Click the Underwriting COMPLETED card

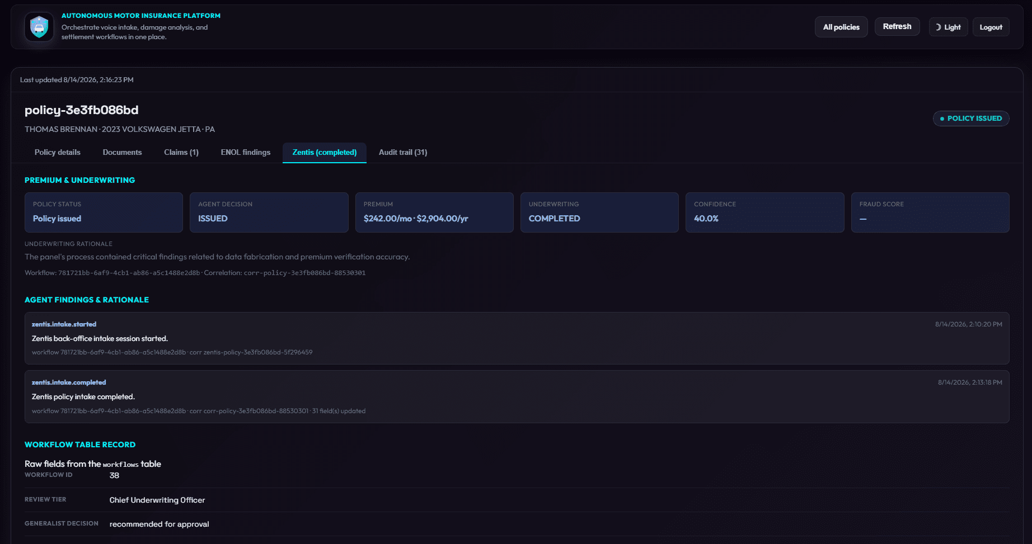point(599,212)
